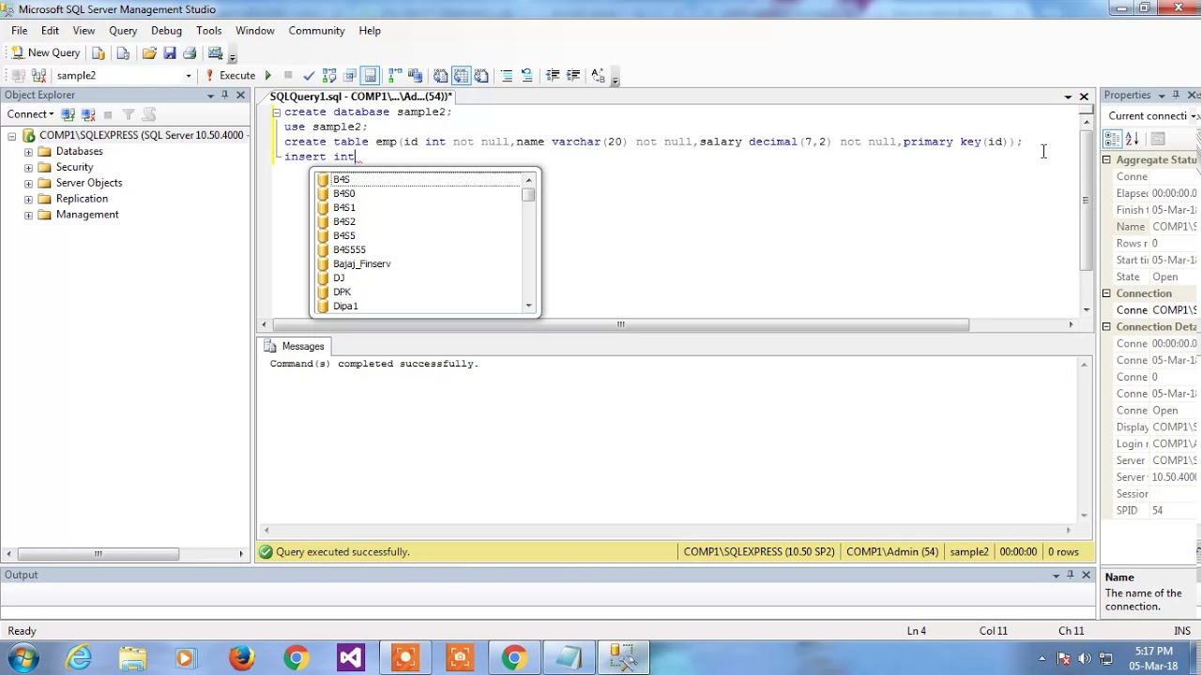Image resolution: width=1201 pixels, height=675 pixels.
Task: Click the Open File folder icon
Action: [x=149, y=52]
